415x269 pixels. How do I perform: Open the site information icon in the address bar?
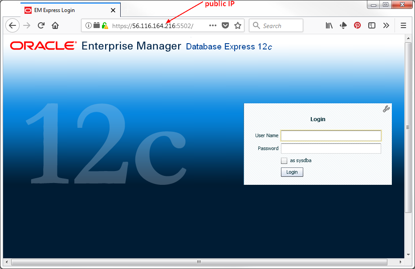coord(88,25)
